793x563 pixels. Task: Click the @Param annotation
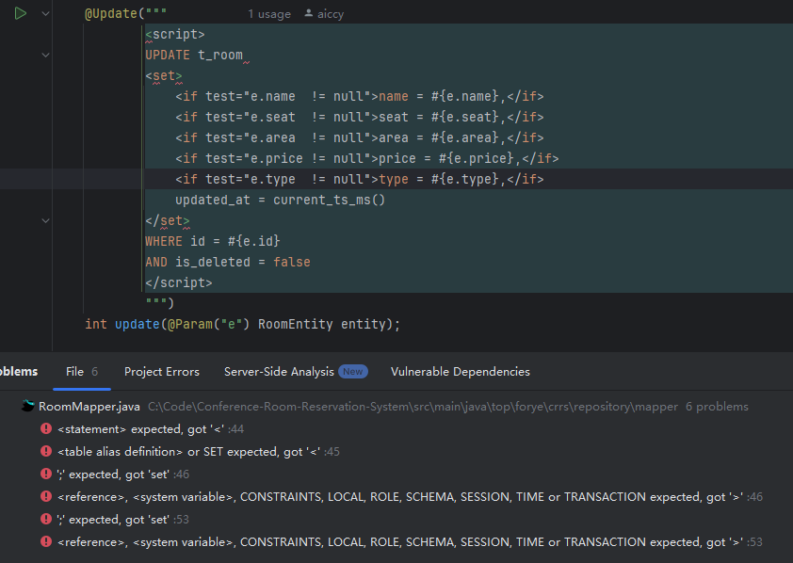point(189,324)
